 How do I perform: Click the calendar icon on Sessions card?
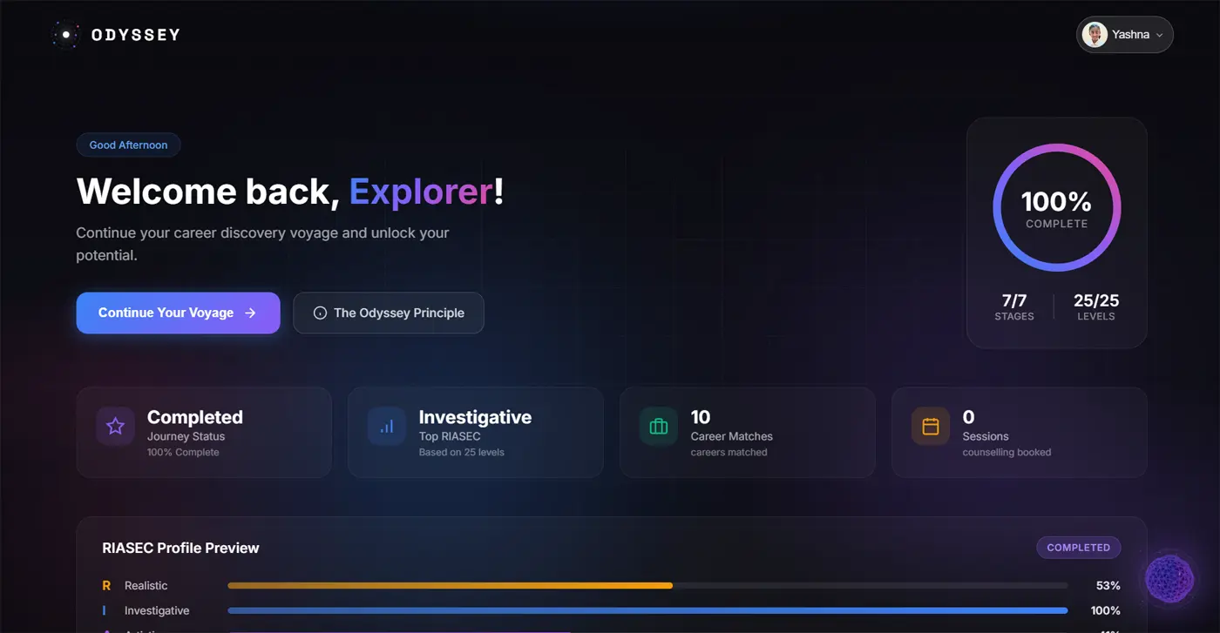point(931,427)
